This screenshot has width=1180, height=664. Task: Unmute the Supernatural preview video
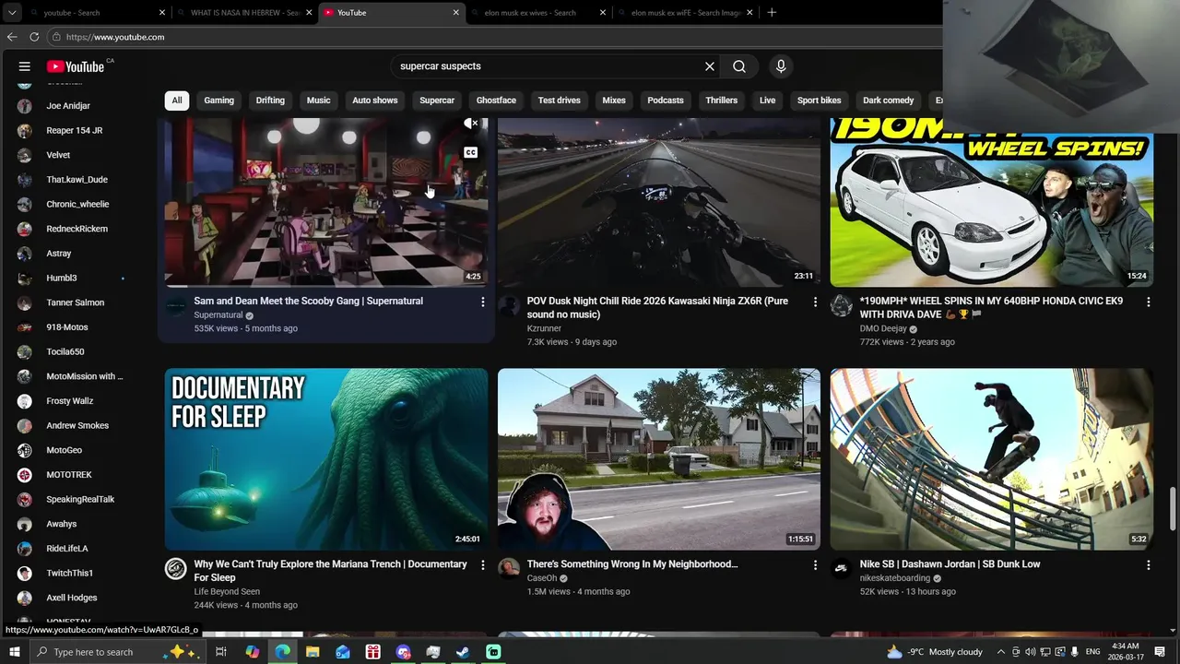pyautogui.click(x=470, y=124)
